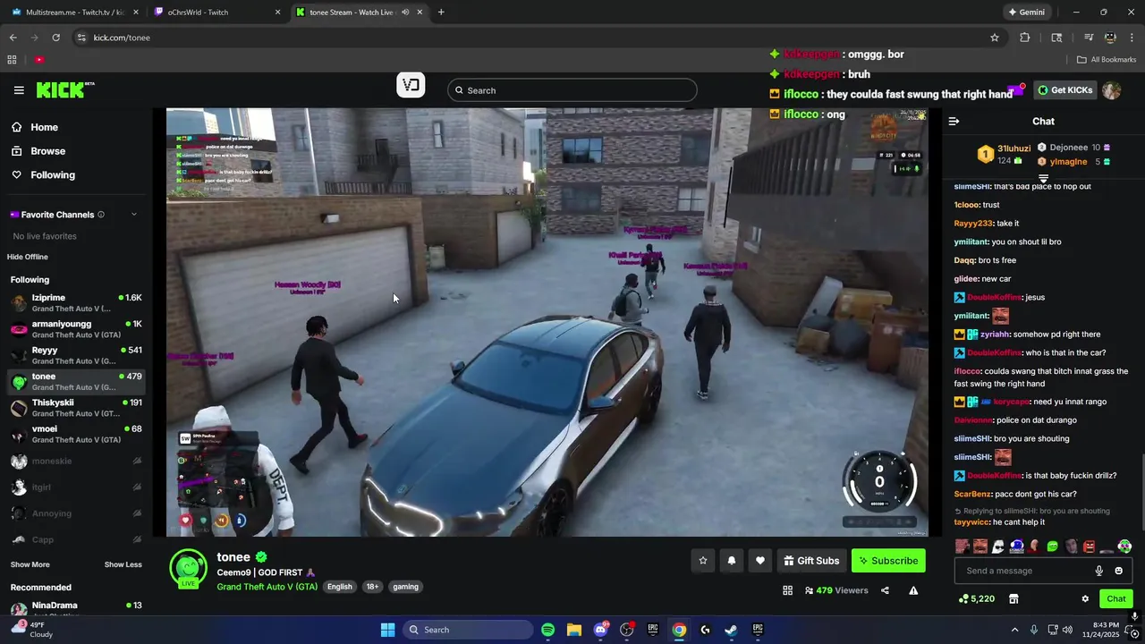Open the emoji picker in the message box
This screenshot has height=644, width=1145.
tap(1118, 571)
